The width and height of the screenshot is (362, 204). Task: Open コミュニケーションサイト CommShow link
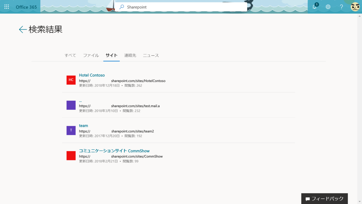click(x=114, y=151)
